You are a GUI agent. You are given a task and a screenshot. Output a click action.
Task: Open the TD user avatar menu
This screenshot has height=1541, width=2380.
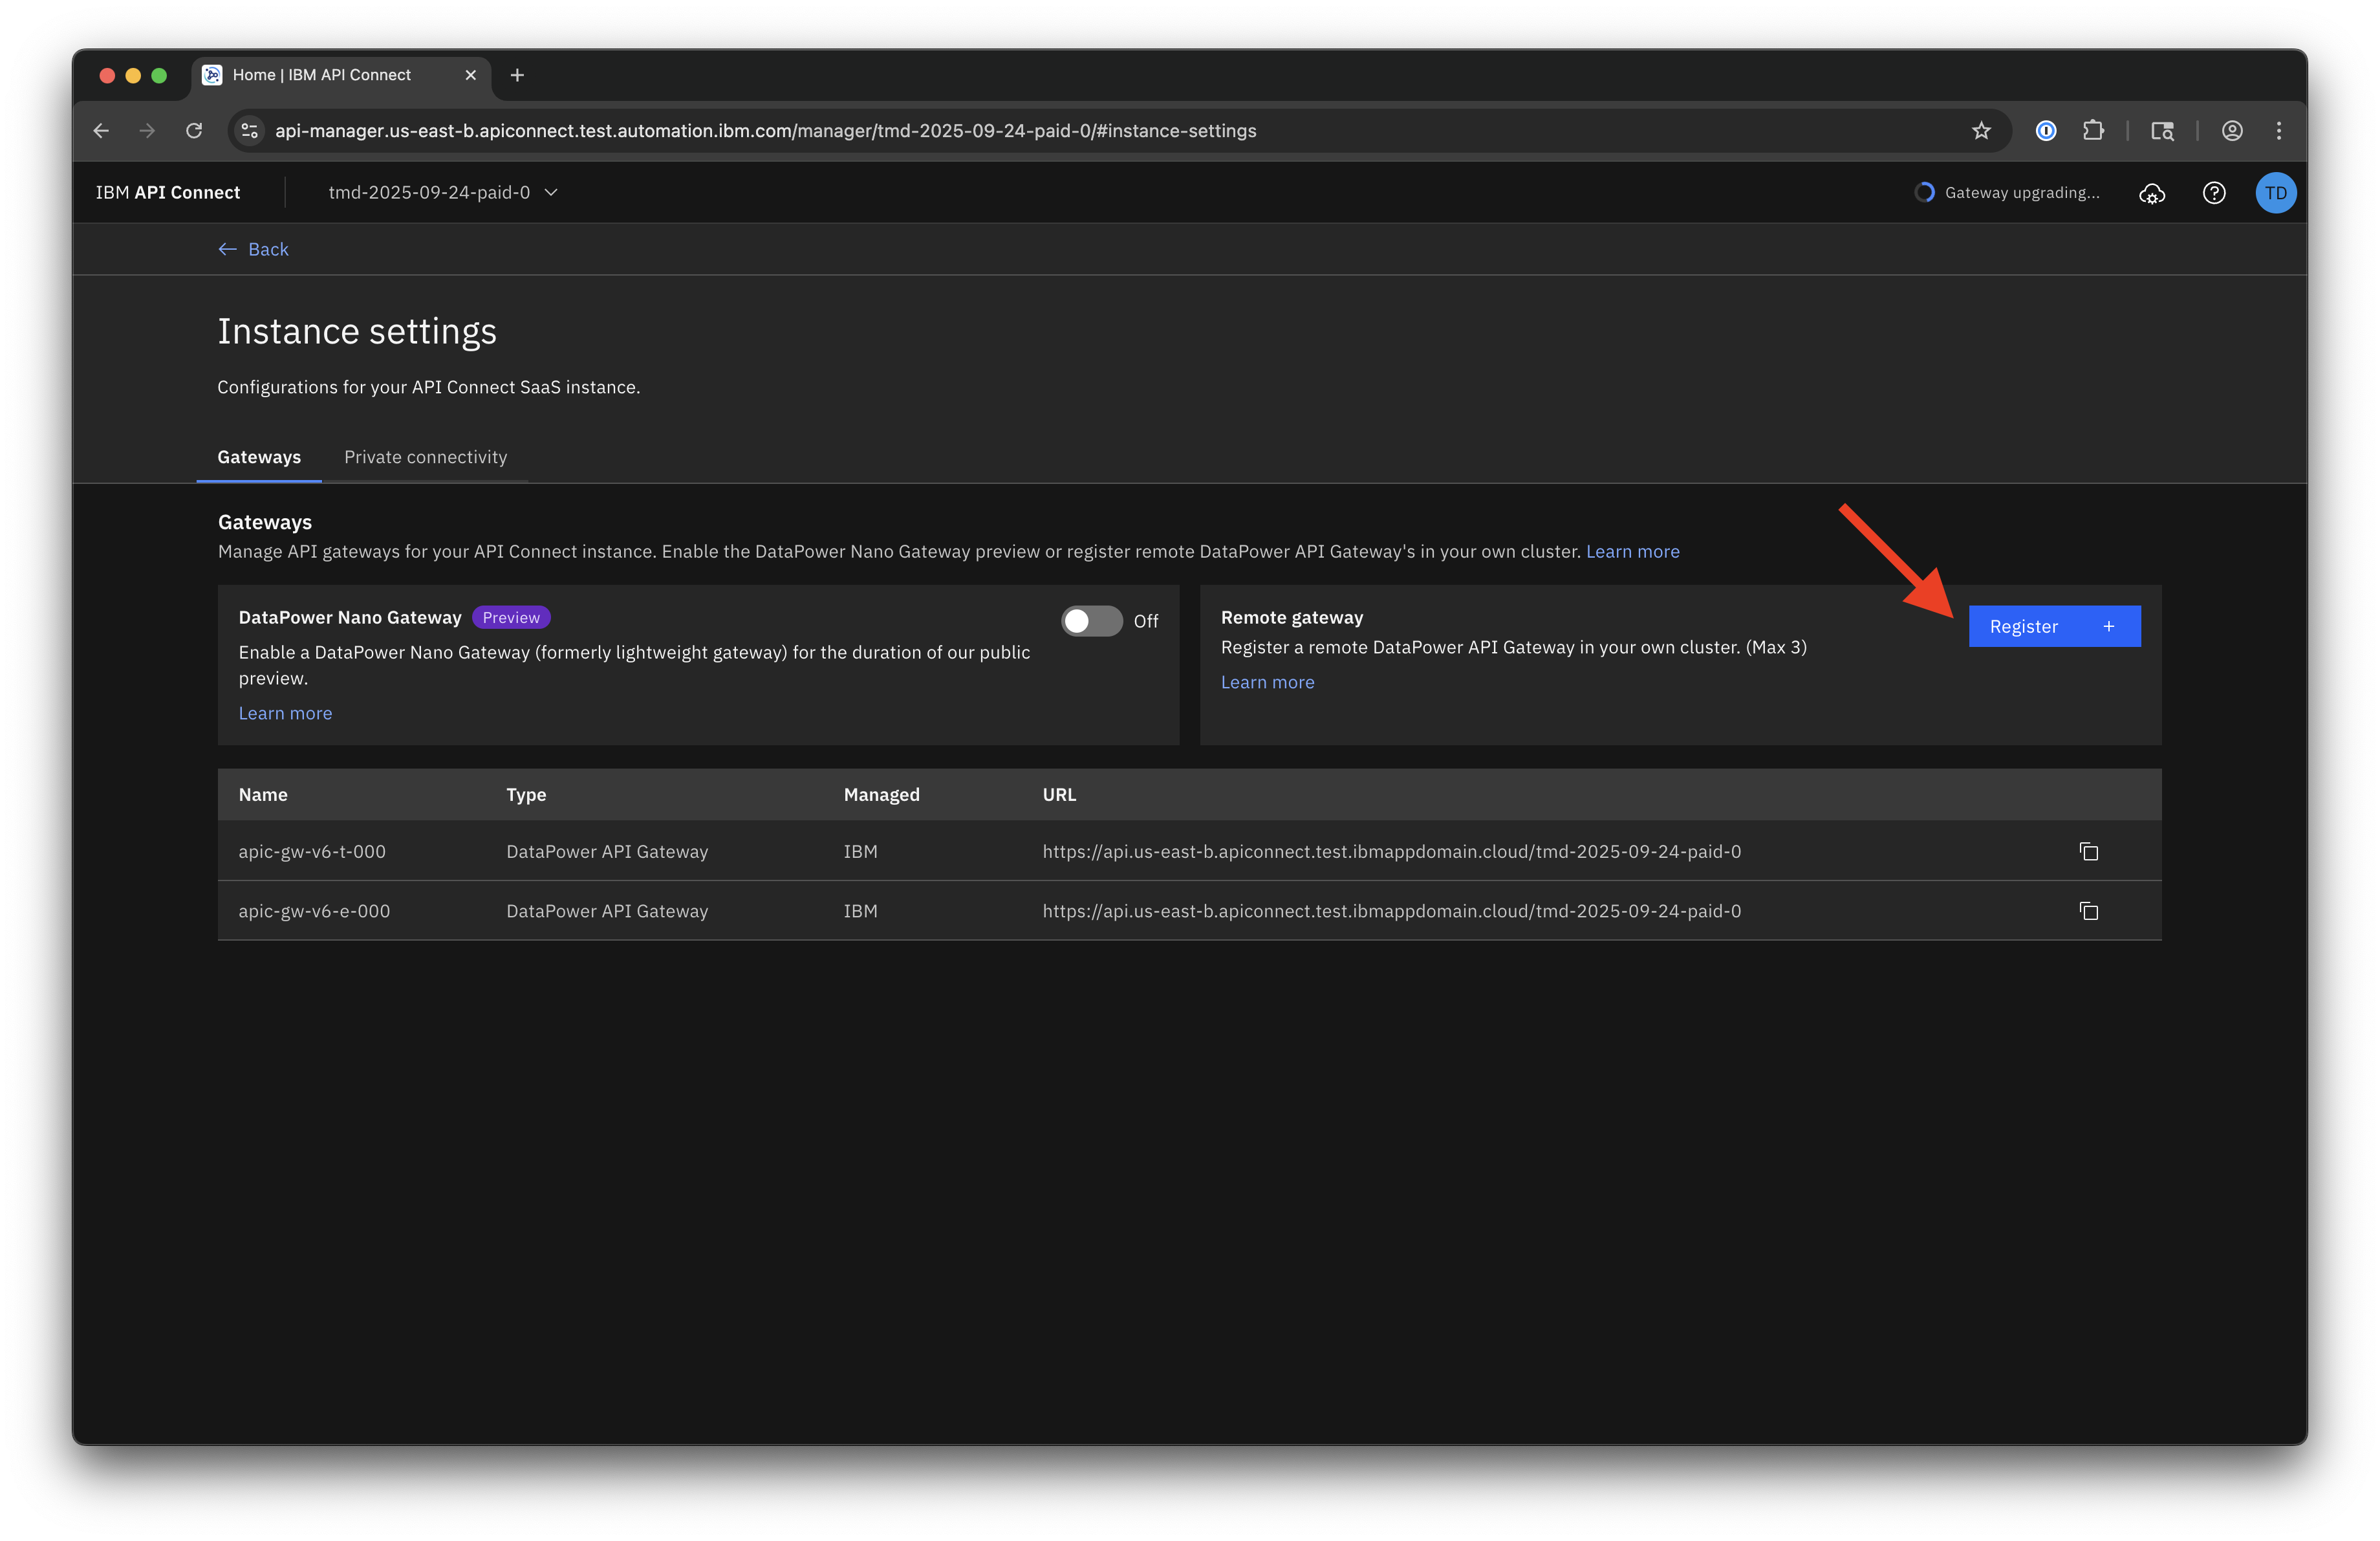(x=2275, y=193)
